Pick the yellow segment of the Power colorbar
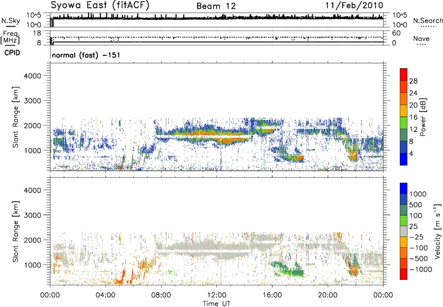This screenshot has width=443, height=307. tap(404, 111)
